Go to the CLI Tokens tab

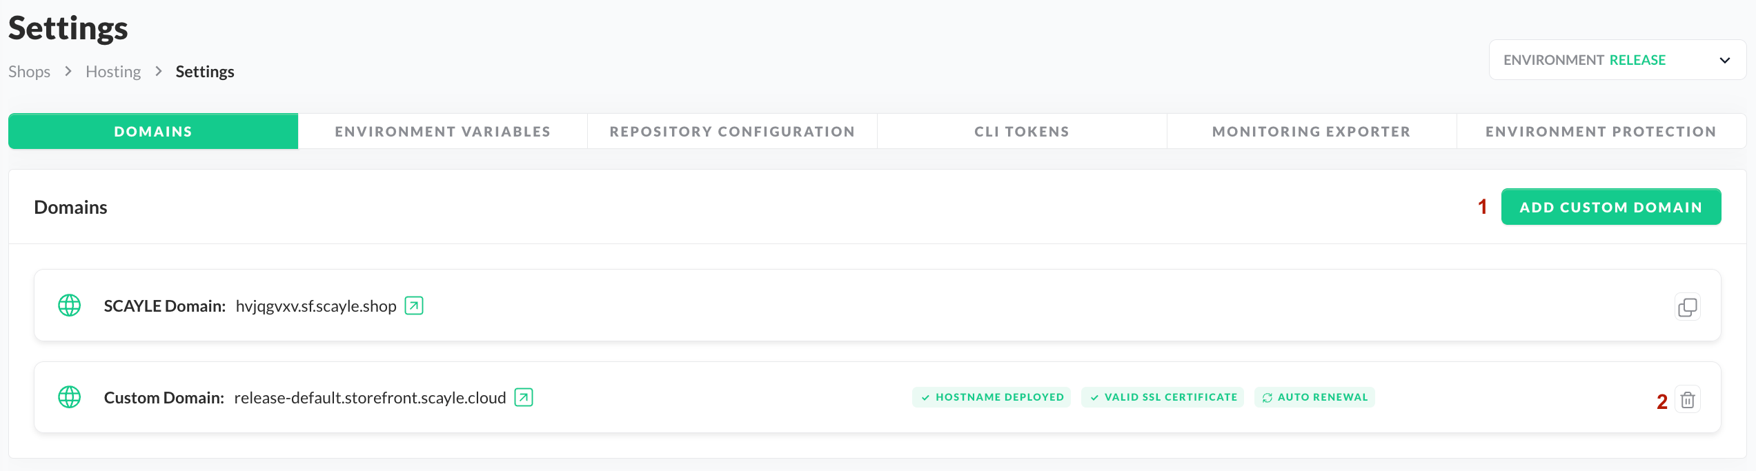coord(1022,132)
